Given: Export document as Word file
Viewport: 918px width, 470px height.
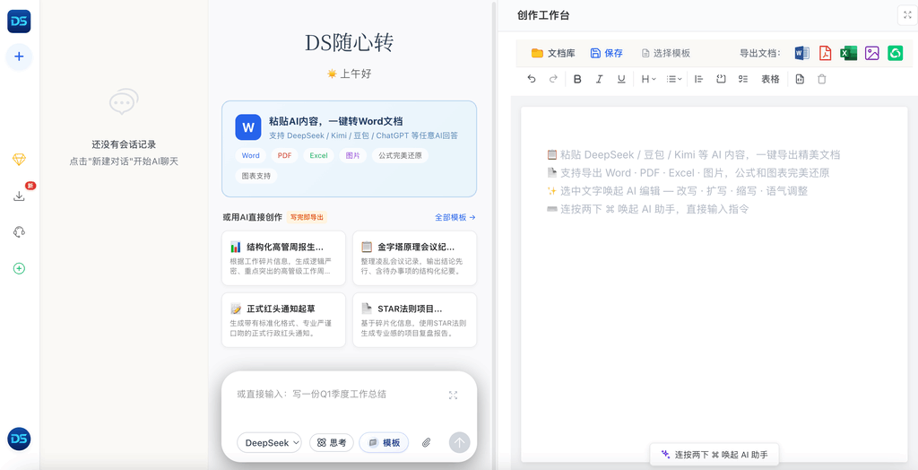Looking at the screenshot, I should point(801,53).
